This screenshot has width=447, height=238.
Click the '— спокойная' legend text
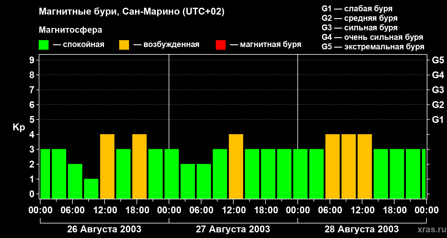click(x=79, y=45)
